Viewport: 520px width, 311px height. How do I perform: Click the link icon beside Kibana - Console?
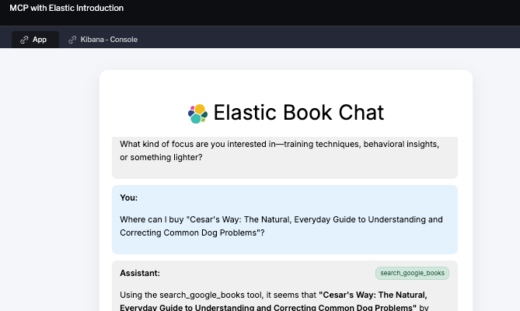pos(72,40)
